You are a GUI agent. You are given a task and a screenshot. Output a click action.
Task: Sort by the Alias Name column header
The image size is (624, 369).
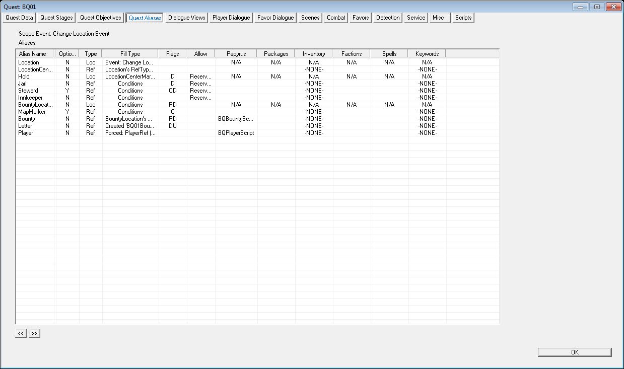35,53
